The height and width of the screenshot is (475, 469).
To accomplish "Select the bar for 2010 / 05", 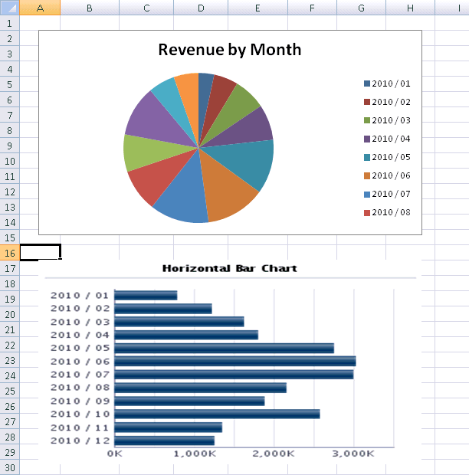I will [x=225, y=349].
